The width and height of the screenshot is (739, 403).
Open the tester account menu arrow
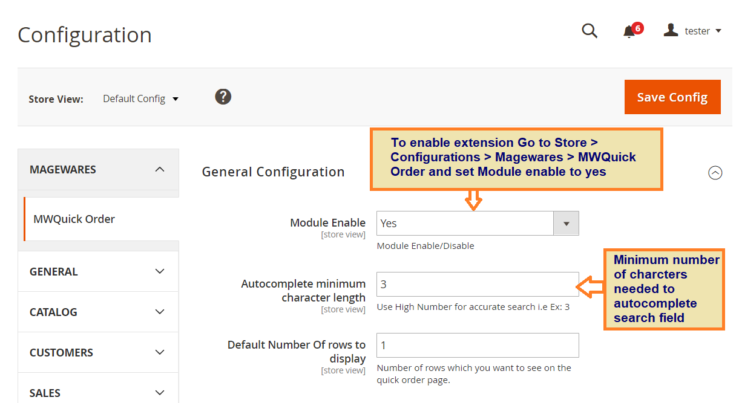point(718,31)
